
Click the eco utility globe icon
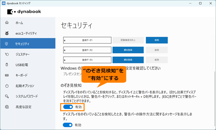7,33
